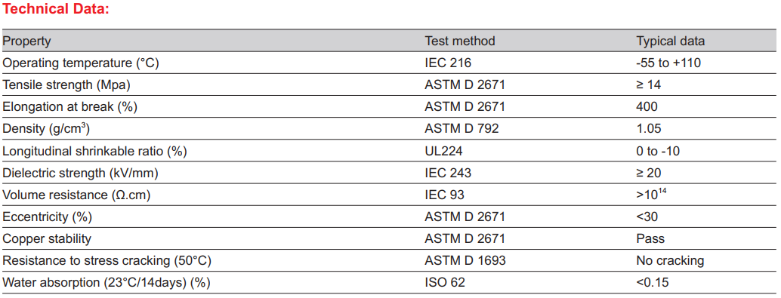Image resolution: width=781 pixels, height=298 pixels.
Task: Click the Longitudinal shrinkable ratio label
Action: coord(94,151)
